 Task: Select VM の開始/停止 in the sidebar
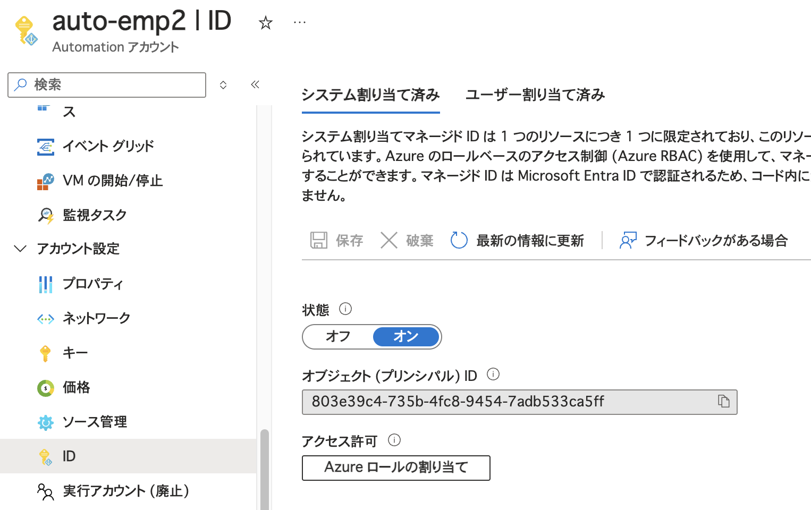[113, 181]
